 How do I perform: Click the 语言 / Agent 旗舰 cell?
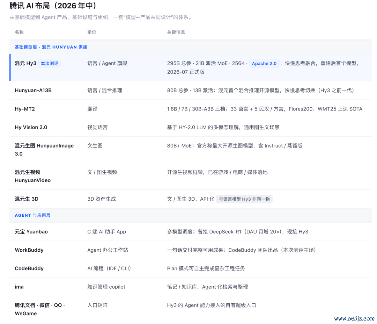(107, 63)
